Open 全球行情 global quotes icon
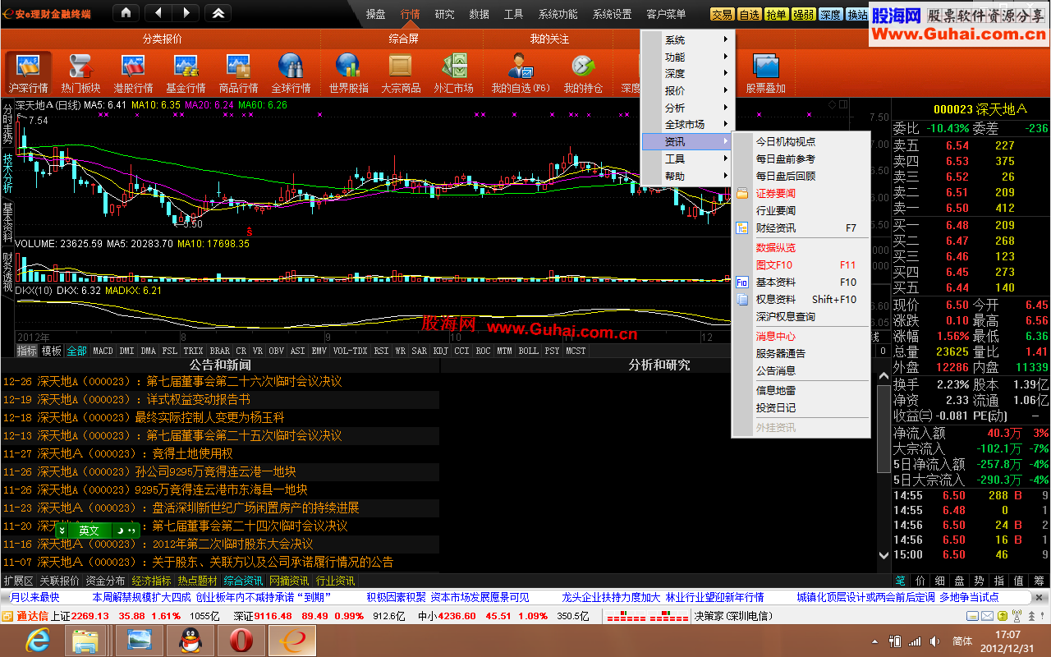 pos(291,74)
